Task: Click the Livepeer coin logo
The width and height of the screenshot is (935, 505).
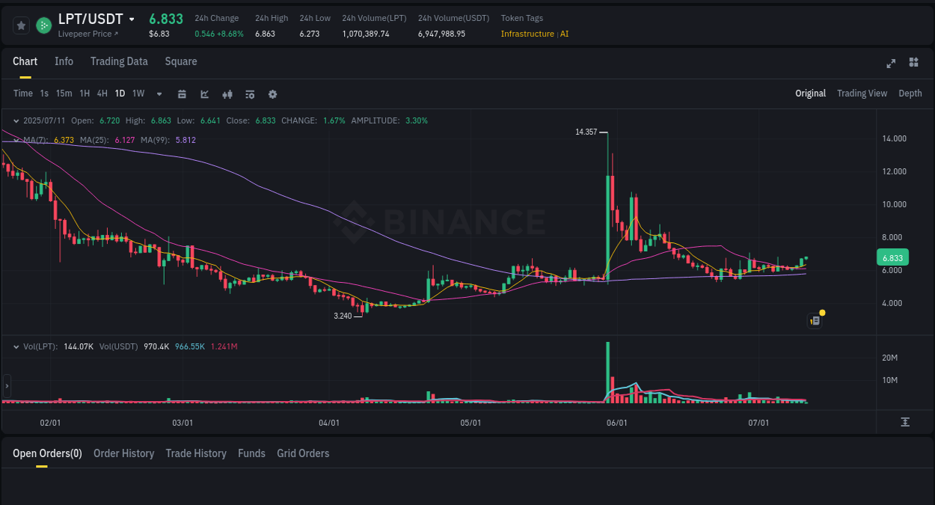Action: [43, 25]
